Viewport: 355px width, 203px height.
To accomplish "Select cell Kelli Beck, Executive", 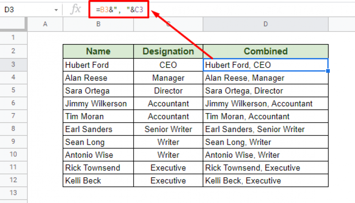I will pos(265,181).
